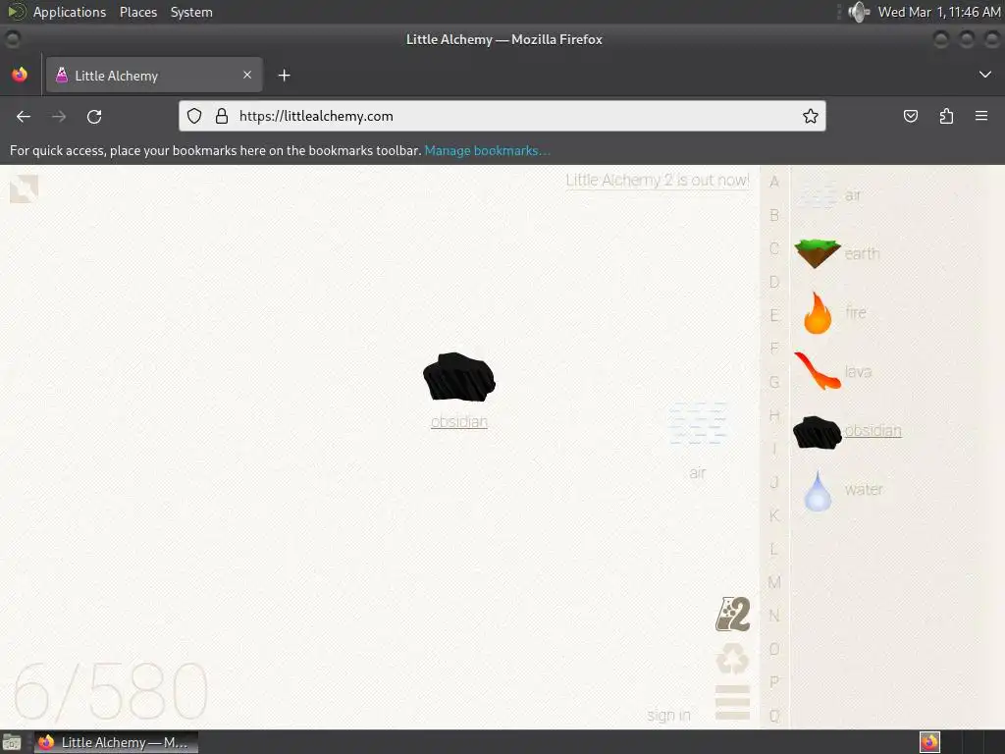Click the volume speaker icon in the panel

[x=858, y=12]
